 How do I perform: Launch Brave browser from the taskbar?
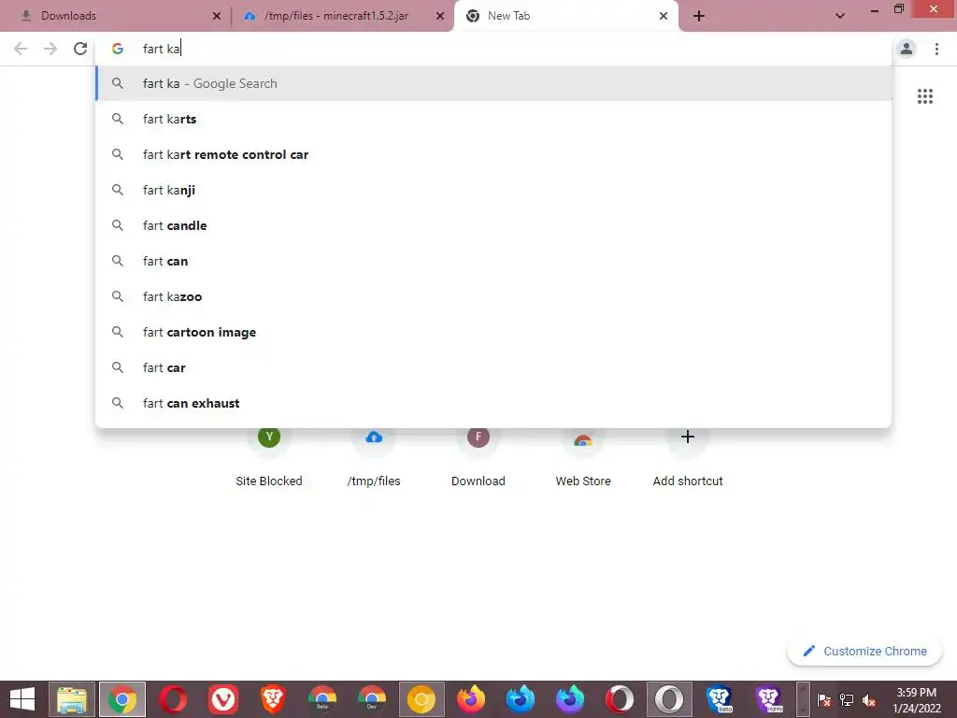273,699
